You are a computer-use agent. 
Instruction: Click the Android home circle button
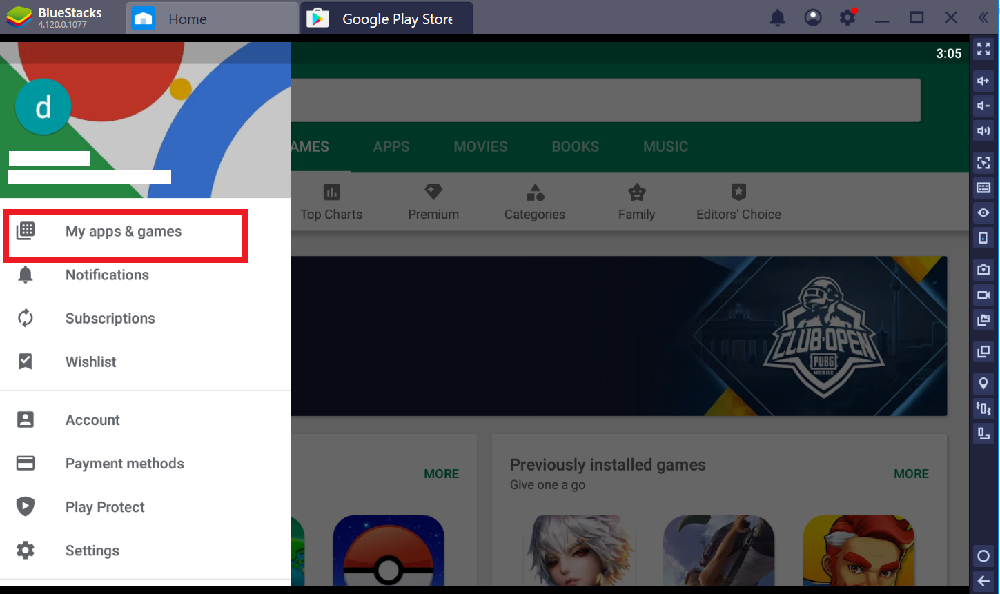[x=983, y=556]
